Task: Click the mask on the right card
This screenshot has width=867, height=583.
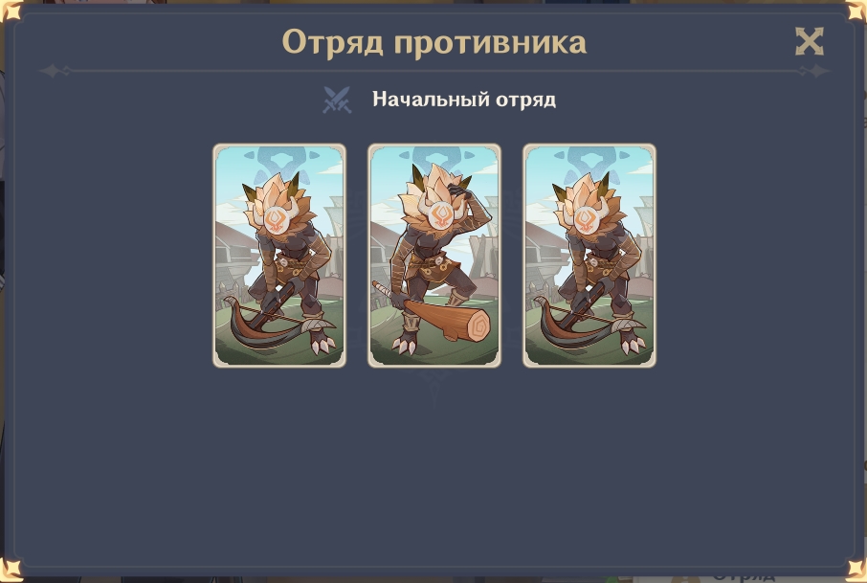Action: (586, 220)
